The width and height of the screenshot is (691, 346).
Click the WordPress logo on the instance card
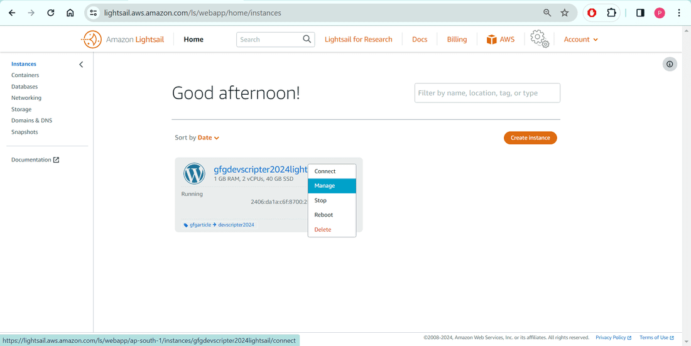194,174
